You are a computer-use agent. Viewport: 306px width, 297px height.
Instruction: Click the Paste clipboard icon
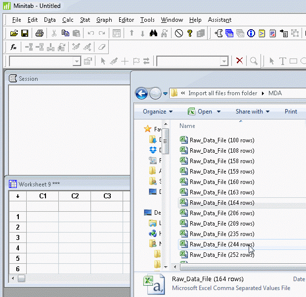76,33
